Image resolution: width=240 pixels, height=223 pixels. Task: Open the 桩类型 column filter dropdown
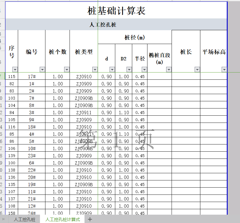click(95, 69)
